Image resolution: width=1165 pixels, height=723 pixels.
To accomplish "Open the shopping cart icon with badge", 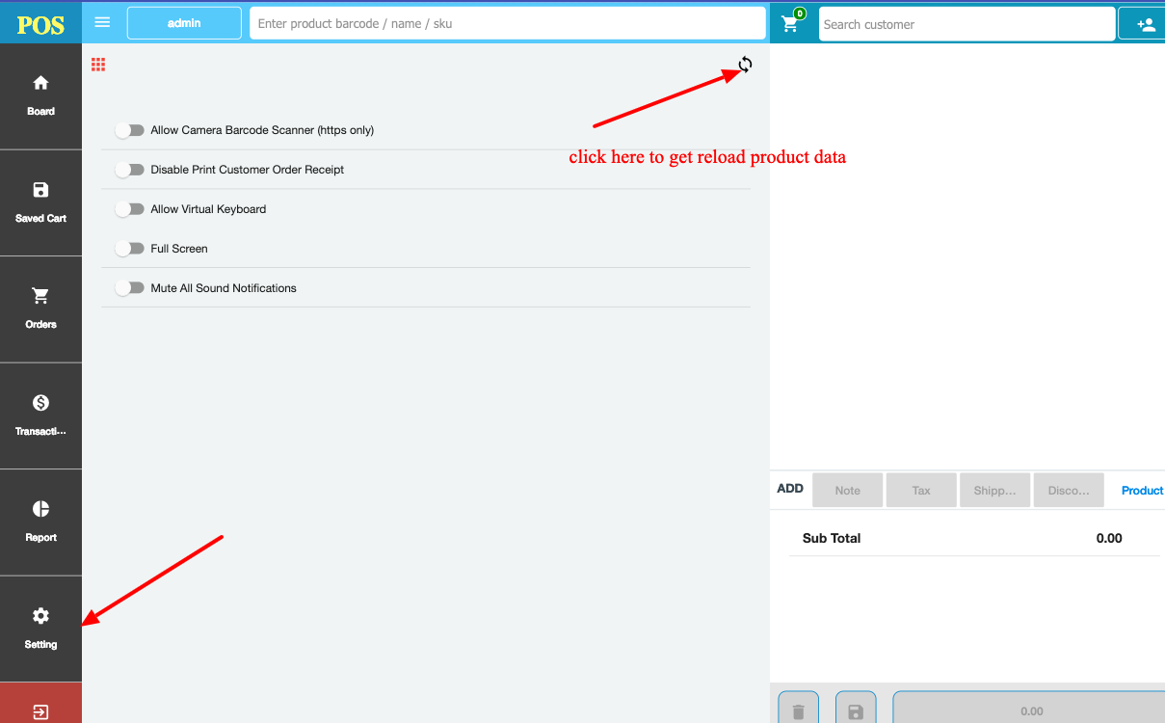I will pyautogui.click(x=791, y=23).
